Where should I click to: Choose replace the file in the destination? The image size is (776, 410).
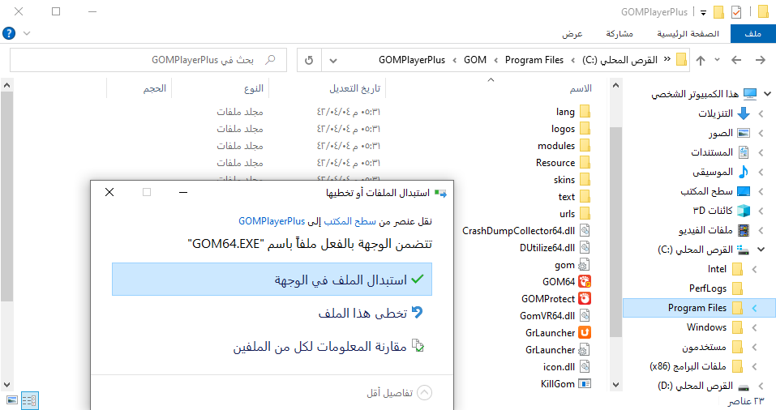(x=272, y=280)
